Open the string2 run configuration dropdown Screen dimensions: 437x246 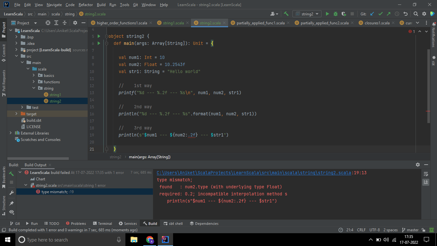click(307, 14)
